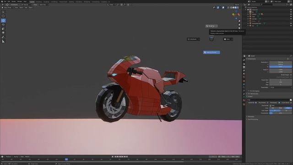
Task: Hide the Collection row via eye icon
Action: [x=291, y=10]
